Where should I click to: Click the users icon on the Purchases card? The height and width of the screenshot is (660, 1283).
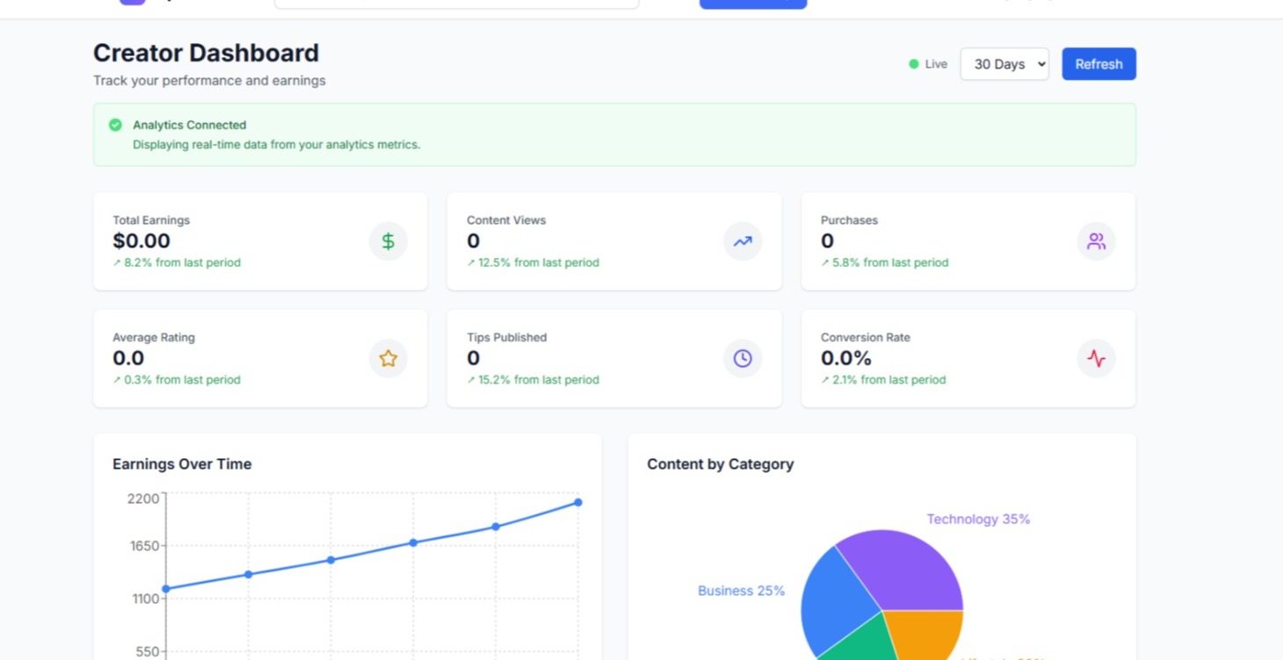point(1096,240)
